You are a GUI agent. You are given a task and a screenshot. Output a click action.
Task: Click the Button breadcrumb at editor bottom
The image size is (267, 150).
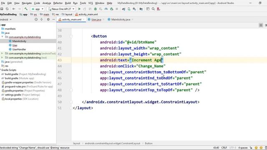(x=149, y=143)
